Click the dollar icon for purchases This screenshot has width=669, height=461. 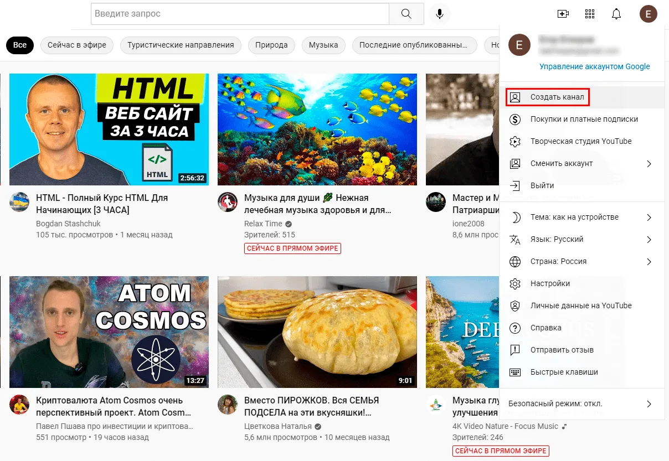click(x=515, y=119)
